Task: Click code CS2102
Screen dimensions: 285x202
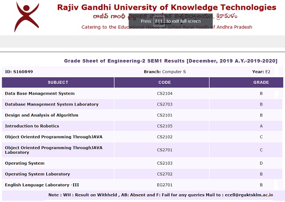Action: coord(165,137)
